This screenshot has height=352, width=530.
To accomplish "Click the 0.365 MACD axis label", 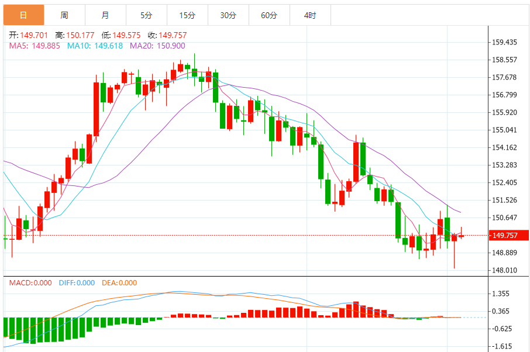I will pyautogui.click(x=501, y=311).
